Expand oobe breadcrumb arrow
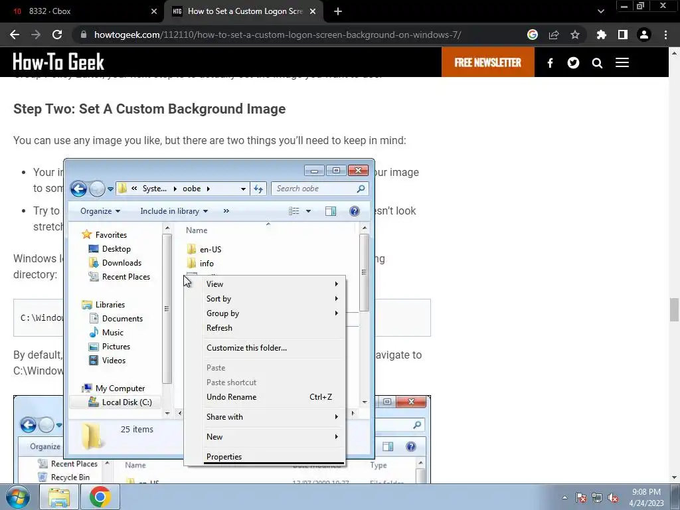Image resolution: width=680 pixels, height=510 pixels. 208,189
